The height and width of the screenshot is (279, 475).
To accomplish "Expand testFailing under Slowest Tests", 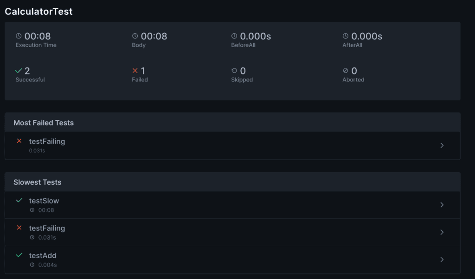I will [442, 232].
